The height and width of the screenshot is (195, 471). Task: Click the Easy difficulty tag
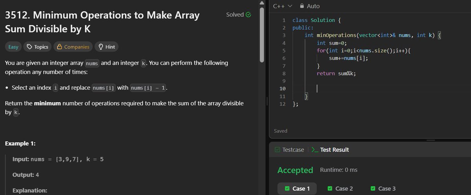(x=13, y=47)
